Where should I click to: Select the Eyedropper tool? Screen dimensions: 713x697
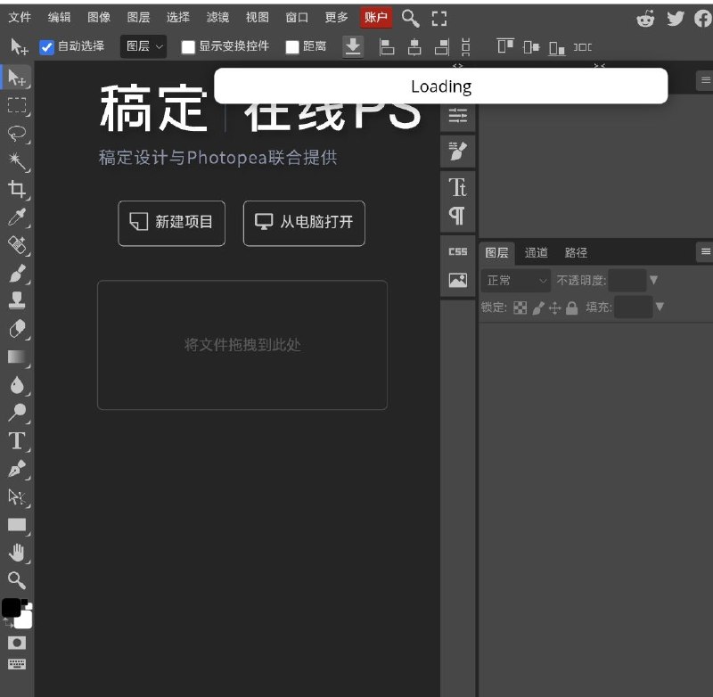[x=17, y=217]
